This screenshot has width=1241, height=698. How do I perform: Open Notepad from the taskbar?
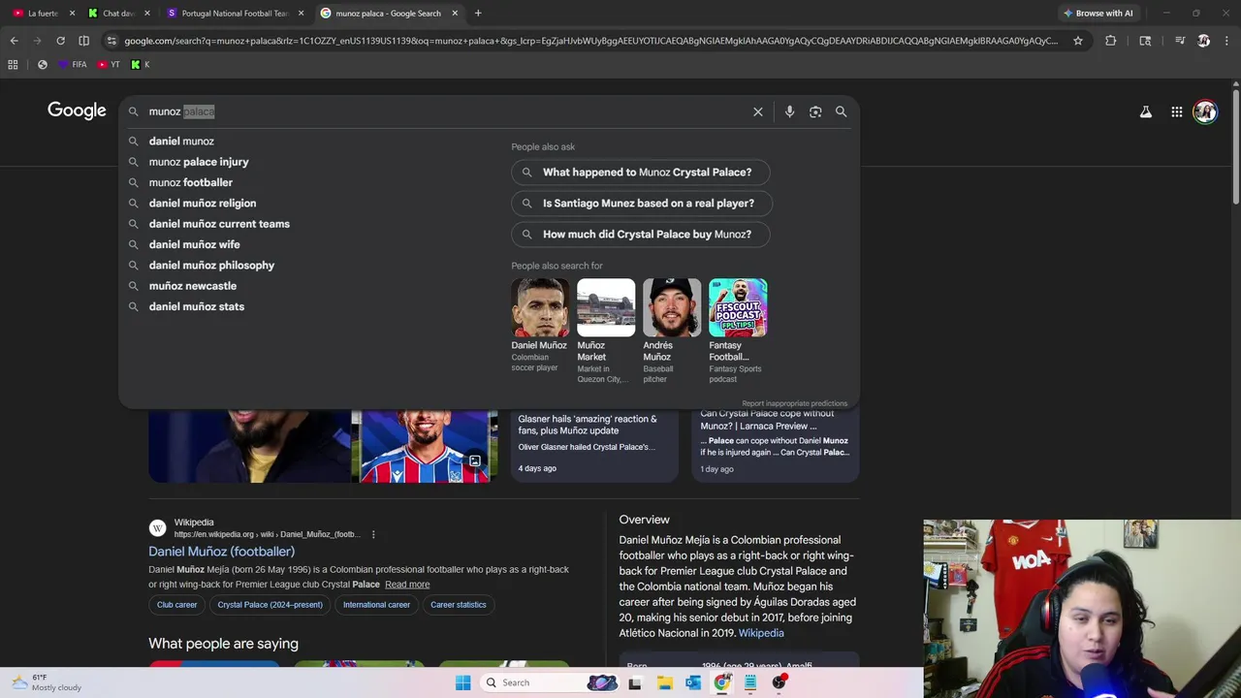749,682
